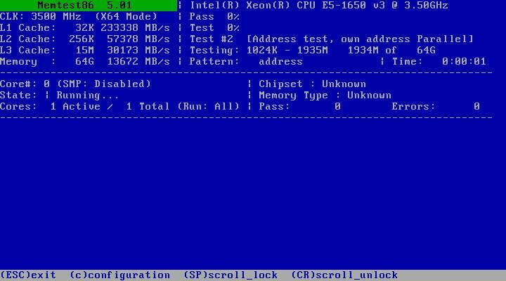The height and width of the screenshot is (281, 506).
Task: Select the Chipset : Unknown entry
Action: [312, 84]
